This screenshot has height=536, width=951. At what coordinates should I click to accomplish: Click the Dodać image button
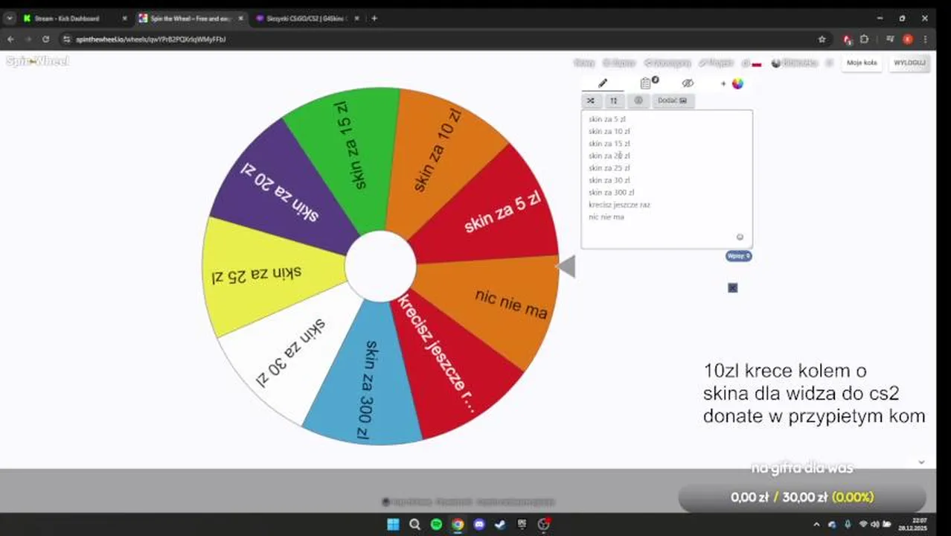point(673,100)
